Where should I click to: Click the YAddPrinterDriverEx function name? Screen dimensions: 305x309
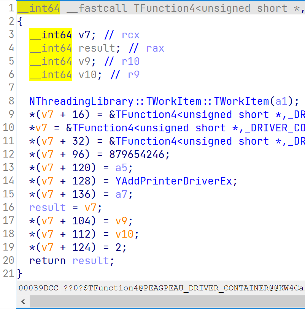point(173,181)
